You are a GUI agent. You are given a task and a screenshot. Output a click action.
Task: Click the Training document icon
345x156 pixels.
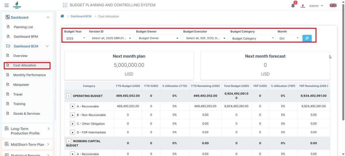tap(8, 104)
